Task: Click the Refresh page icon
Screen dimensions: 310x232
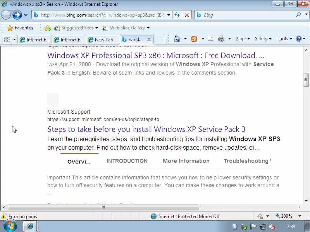Action: coord(177,15)
